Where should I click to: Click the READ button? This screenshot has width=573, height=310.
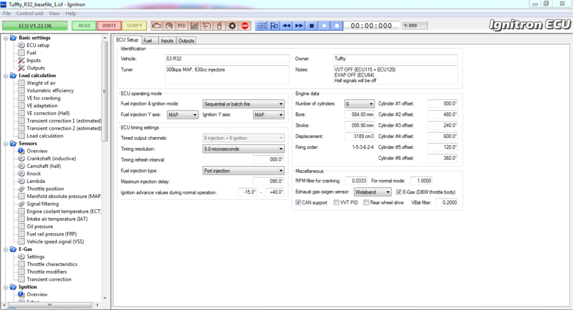pos(84,26)
